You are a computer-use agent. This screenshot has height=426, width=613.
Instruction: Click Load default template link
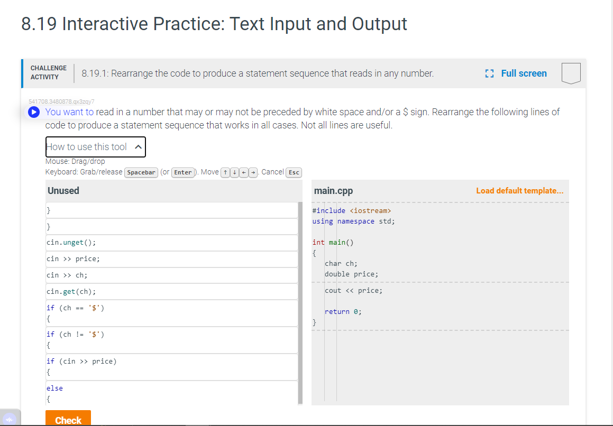[x=519, y=191]
